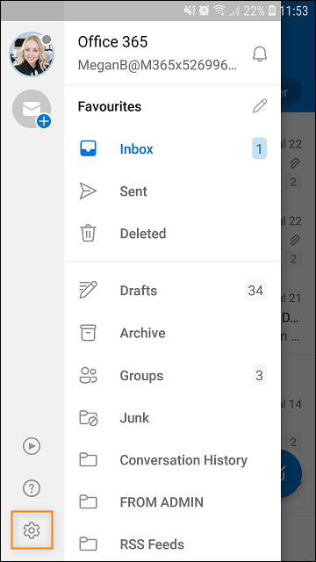Tap the Drafts count badge 34

click(255, 290)
